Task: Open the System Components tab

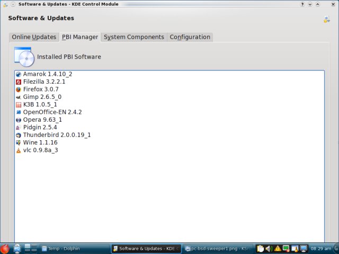Action: coord(134,37)
